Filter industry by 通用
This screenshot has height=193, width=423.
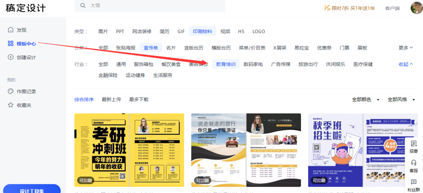pyautogui.click(x=121, y=64)
